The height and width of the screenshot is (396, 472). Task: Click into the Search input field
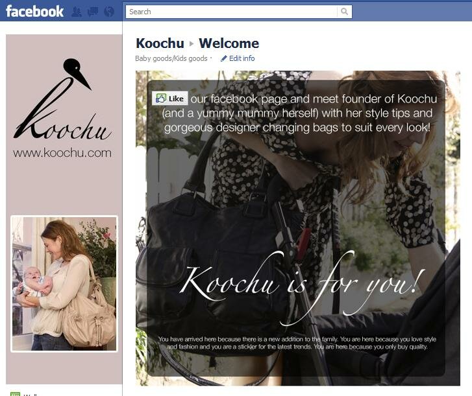(231, 12)
